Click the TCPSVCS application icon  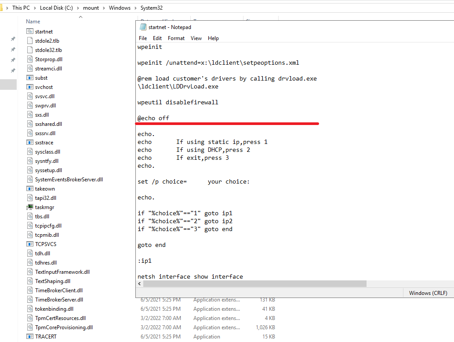[x=30, y=244]
